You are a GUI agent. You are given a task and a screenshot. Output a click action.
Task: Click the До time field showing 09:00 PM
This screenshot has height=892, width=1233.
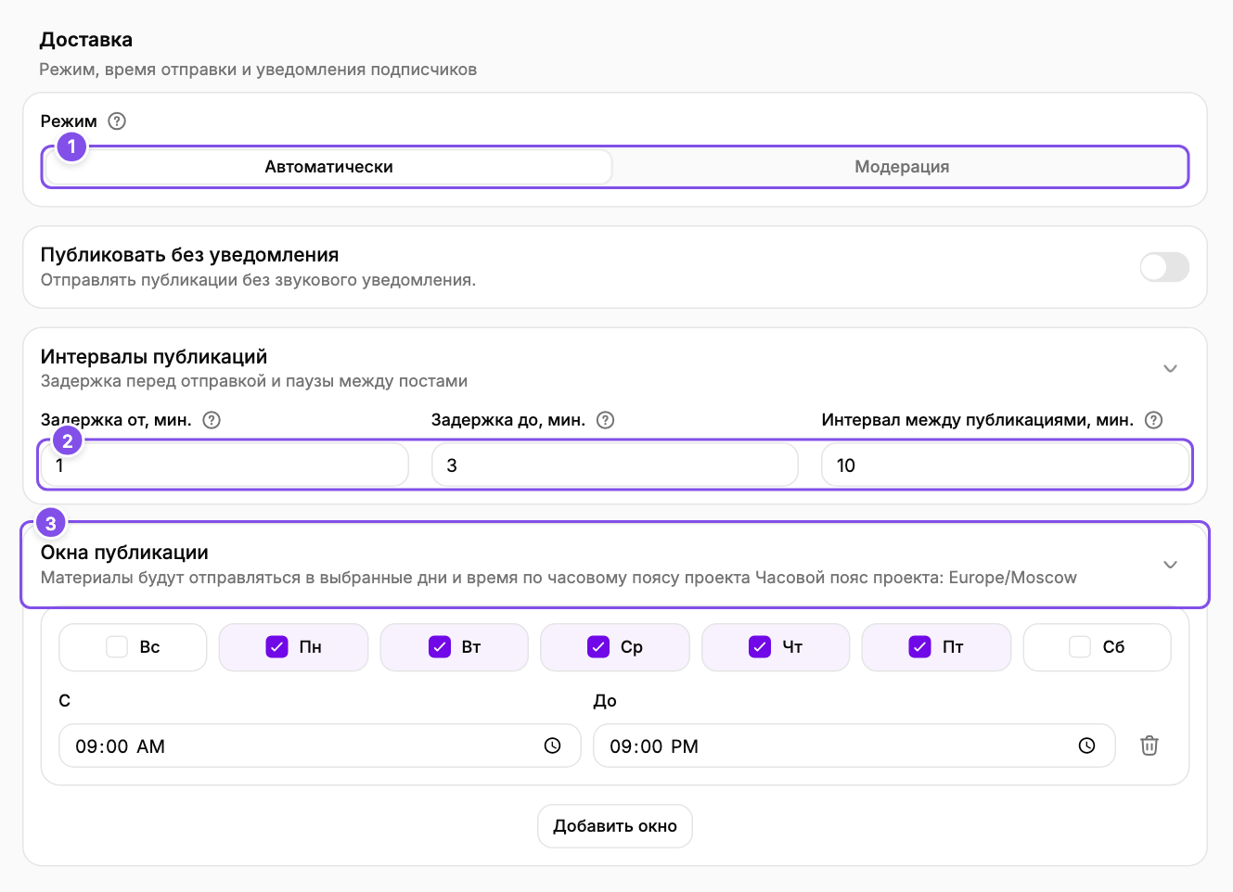(x=854, y=745)
